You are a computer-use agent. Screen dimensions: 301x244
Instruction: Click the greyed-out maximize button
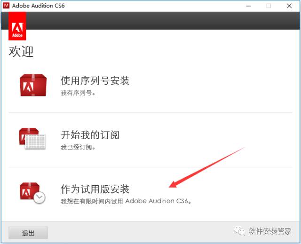coord(269,6)
